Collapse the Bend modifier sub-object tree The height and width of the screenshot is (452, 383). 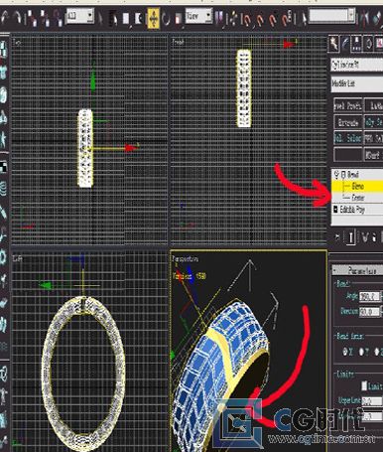click(343, 175)
